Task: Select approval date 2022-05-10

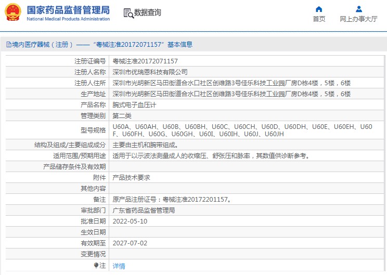Action: (x=130, y=221)
